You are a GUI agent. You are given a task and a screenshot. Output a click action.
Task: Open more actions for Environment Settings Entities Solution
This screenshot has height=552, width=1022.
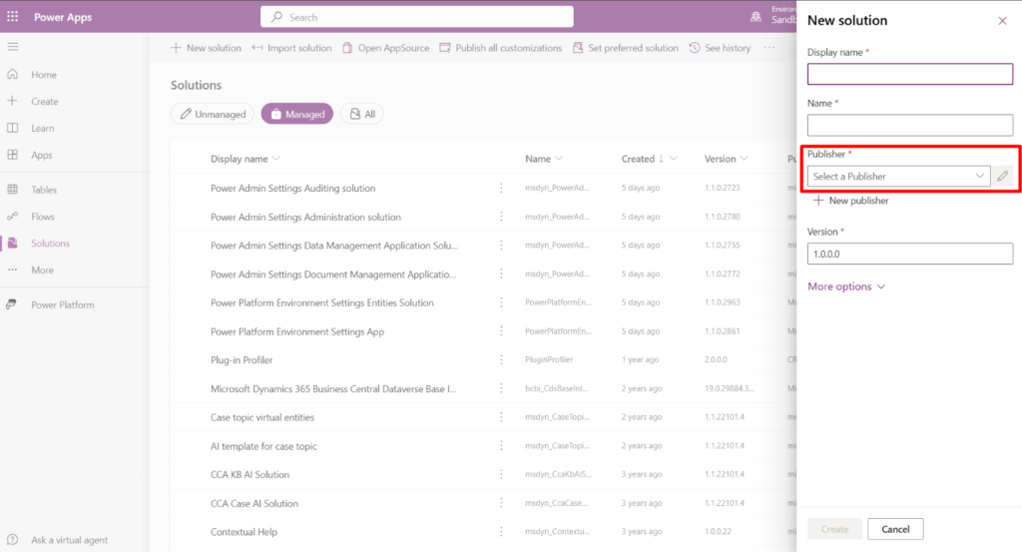(501, 302)
